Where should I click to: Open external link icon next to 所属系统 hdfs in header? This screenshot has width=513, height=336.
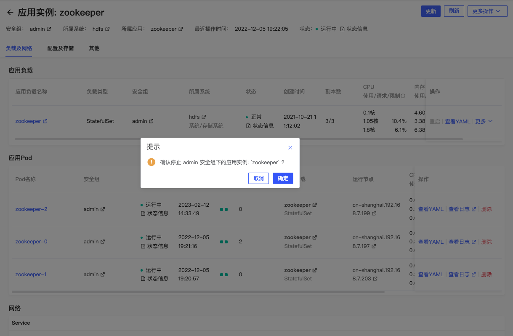(x=107, y=29)
